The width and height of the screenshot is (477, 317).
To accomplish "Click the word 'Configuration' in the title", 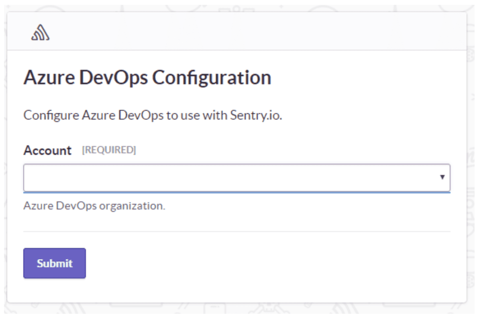I will 211,77.
